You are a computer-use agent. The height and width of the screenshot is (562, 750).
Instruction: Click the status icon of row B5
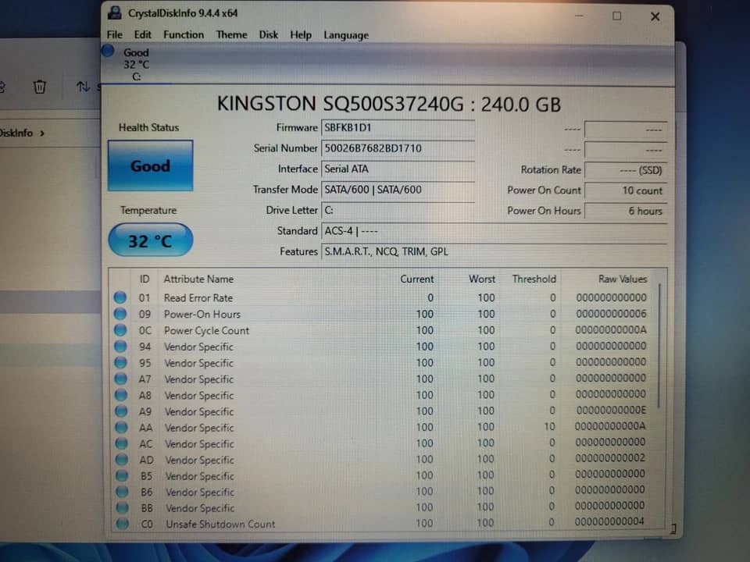[122, 475]
